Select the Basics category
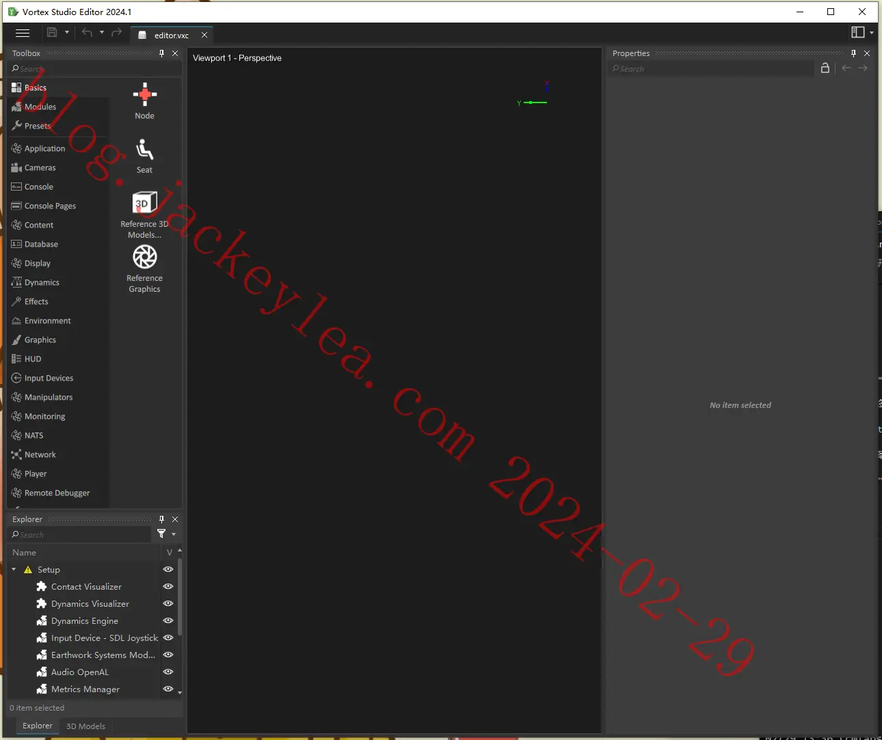 tap(57, 87)
